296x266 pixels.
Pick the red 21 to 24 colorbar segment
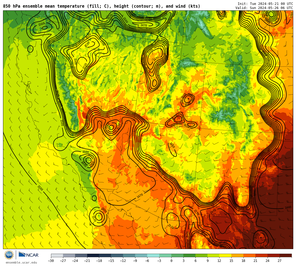[x=261, y=255]
